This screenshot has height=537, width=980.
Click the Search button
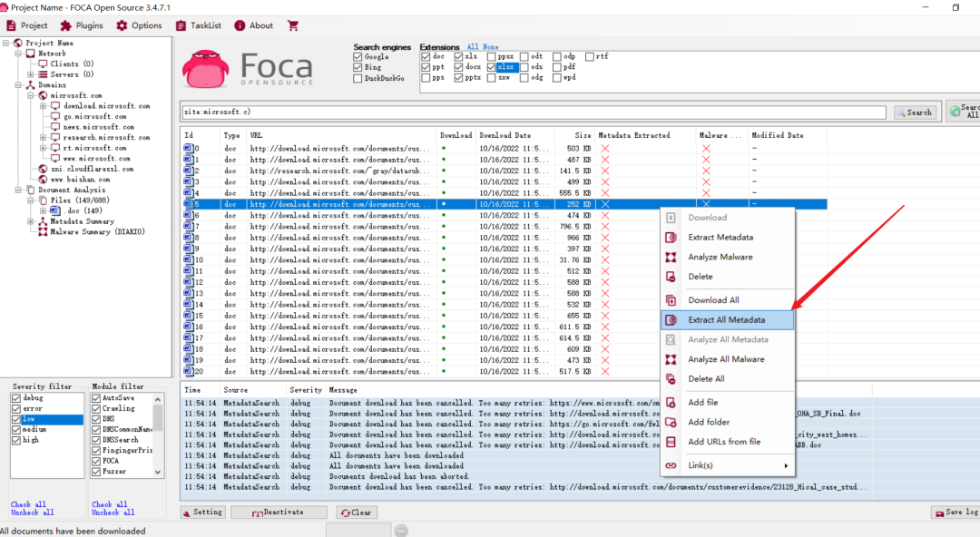[x=915, y=112]
